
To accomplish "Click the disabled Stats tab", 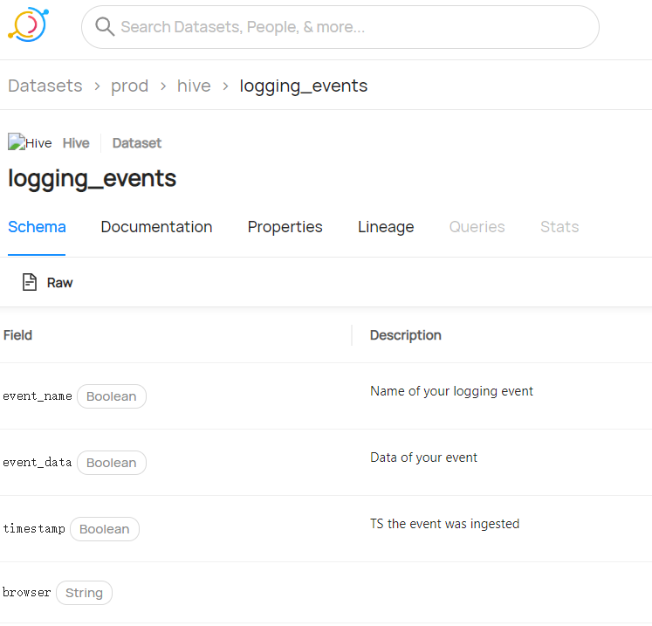I will [559, 227].
